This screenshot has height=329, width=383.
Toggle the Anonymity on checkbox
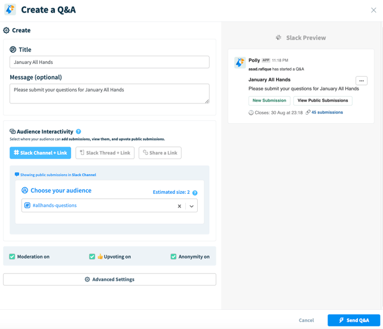tap(173, 257)
